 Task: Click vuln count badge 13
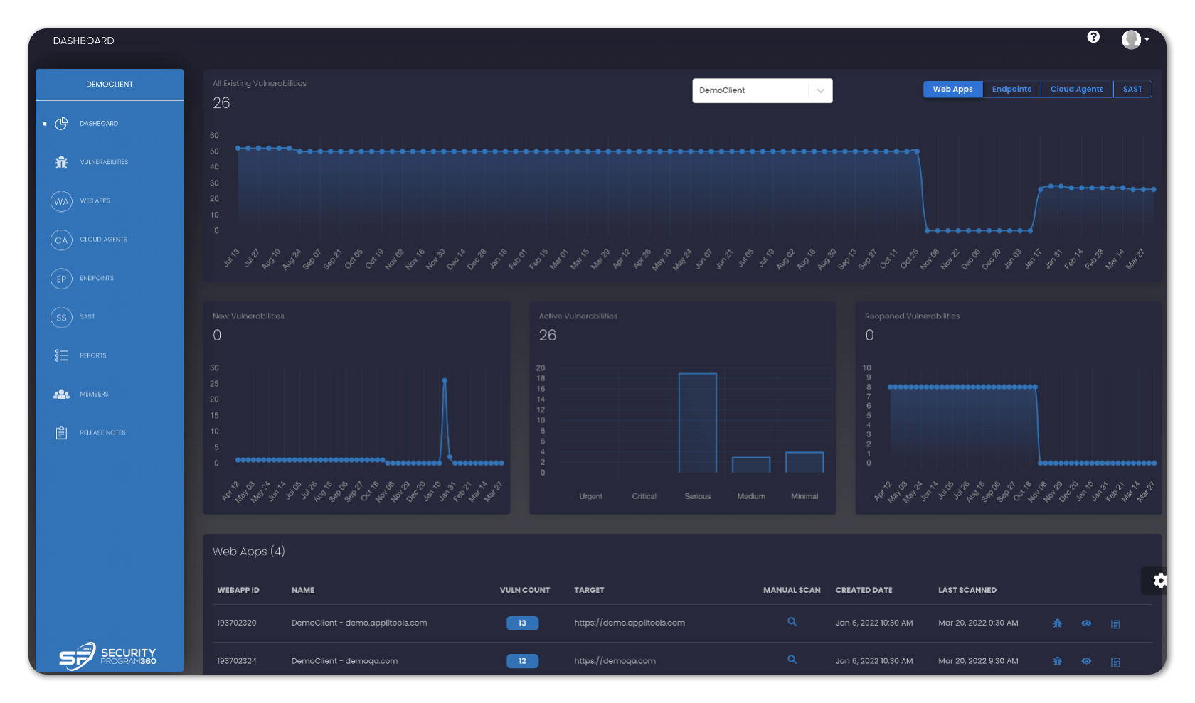click(x=522, y=623)
